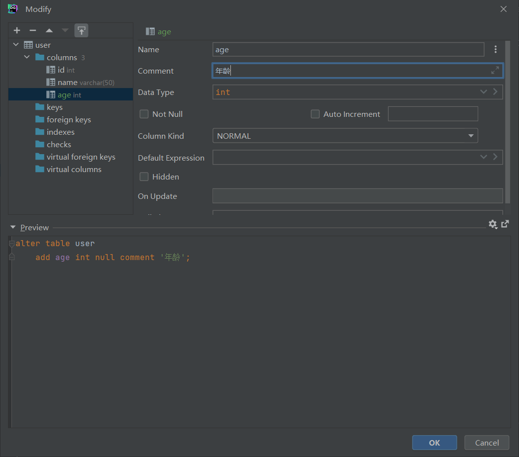This screenshot has width=519, height=457.
Task: Add a new column with the plus icon
Action: click(16, 30)
